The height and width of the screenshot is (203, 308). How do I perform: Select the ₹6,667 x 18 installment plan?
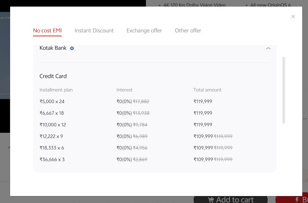(52, 113)
